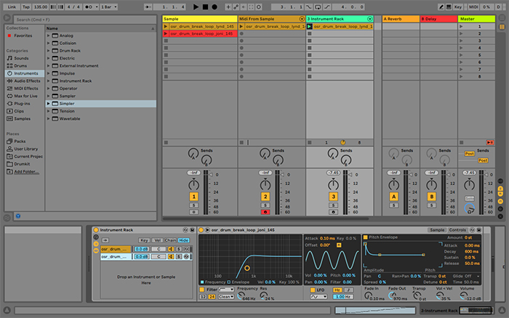Toggle the Simpler LFO on/off switch

(x=313, y=290)
